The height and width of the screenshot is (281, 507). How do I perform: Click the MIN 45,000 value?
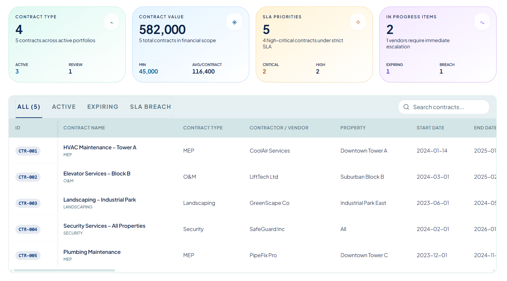coord(149,72)
